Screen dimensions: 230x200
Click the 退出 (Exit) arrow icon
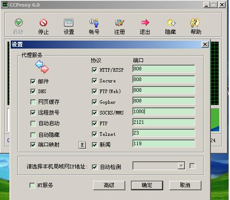click(x=145, y=23)
